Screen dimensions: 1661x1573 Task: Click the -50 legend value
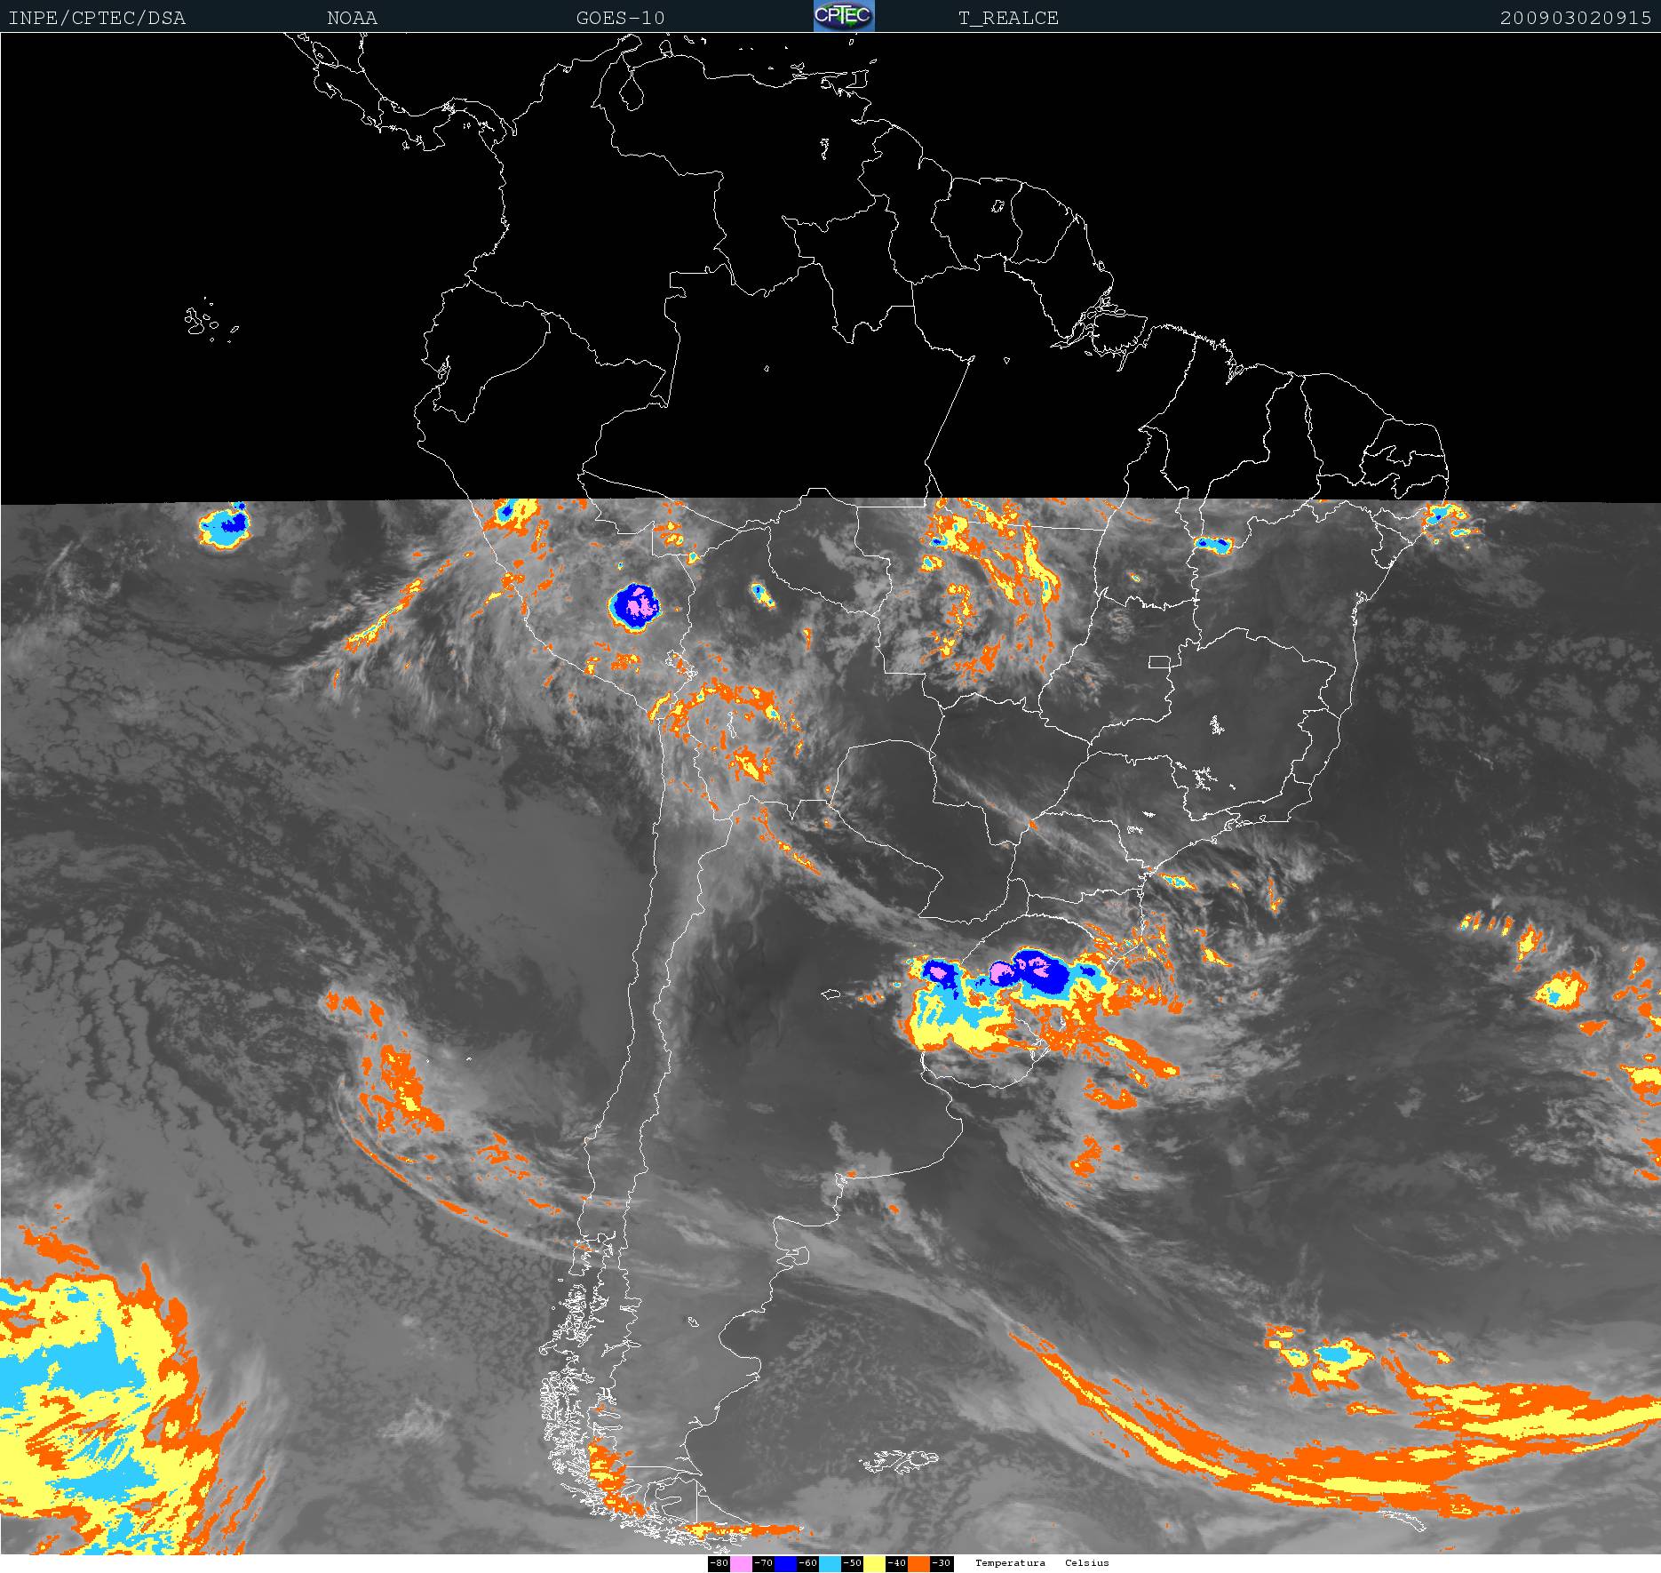coord(852,1563)
